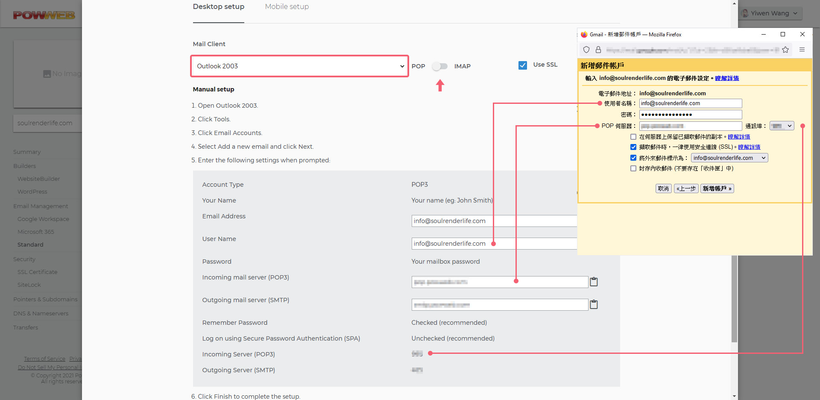The width and height of the screenshot is (820, 400).
Task: Click the scrollbar down arrow on page
Action: 735,396
